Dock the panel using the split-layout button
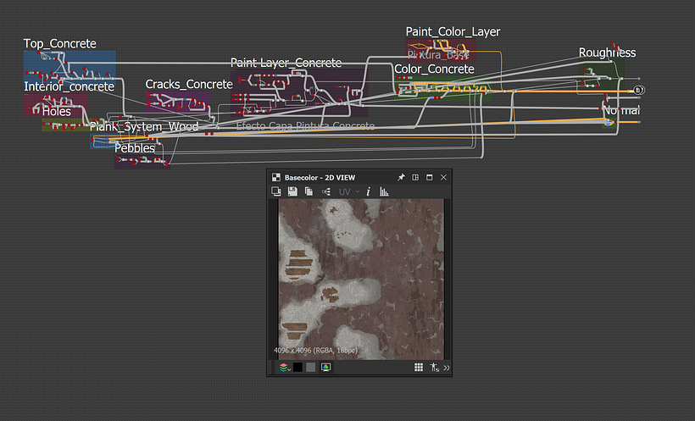695x421 pixels. pos(415,177)
